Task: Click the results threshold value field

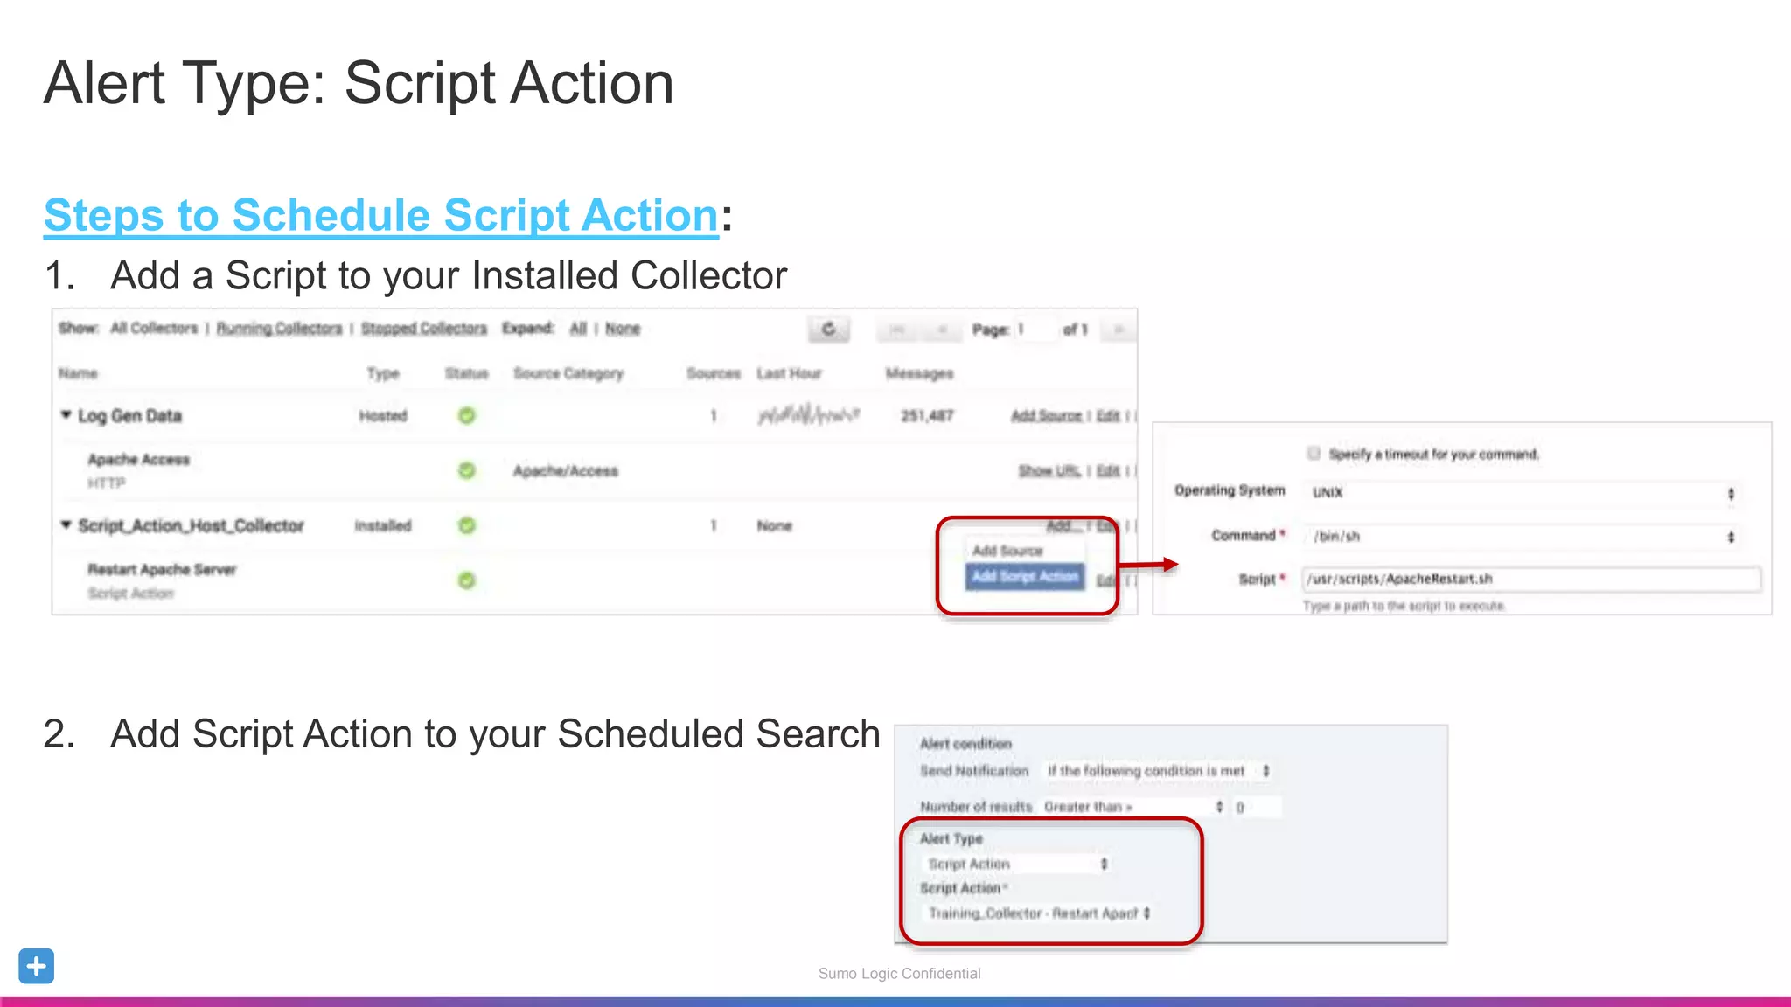Action: [x=1256, y=808]
